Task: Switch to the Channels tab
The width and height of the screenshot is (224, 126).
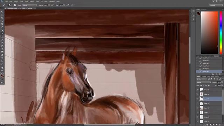Action: (204, 76)
